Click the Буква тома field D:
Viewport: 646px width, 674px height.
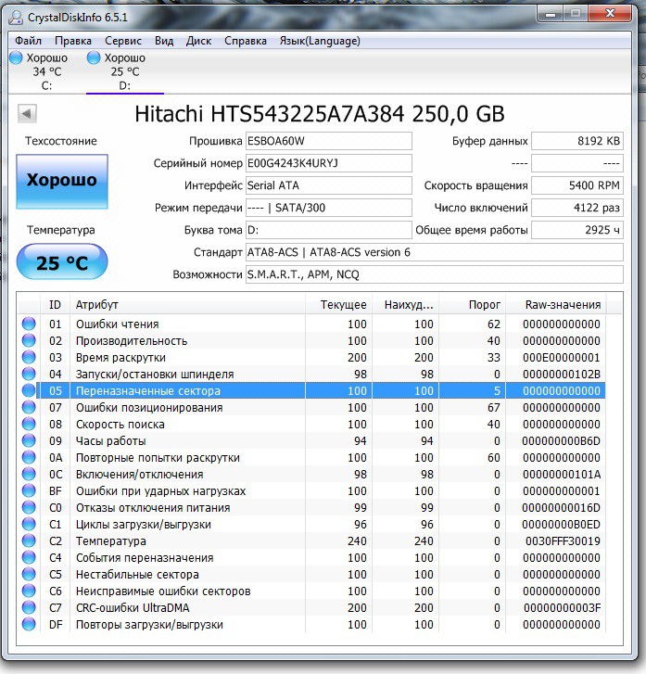(329, 230)
